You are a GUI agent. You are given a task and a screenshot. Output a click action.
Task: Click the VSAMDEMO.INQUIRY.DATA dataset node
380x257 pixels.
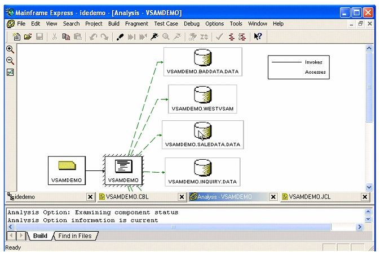[x=202, y=172]
